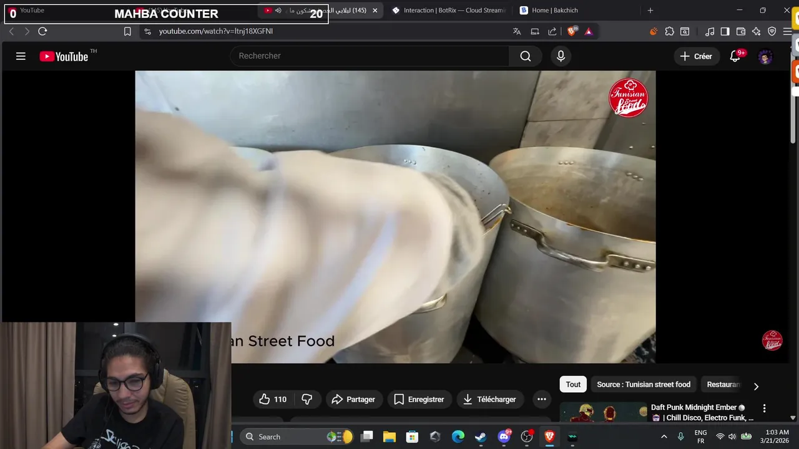
Task: Open the Extensions puzzle menu
Action: pyautogui.click(x=669, y=31)
